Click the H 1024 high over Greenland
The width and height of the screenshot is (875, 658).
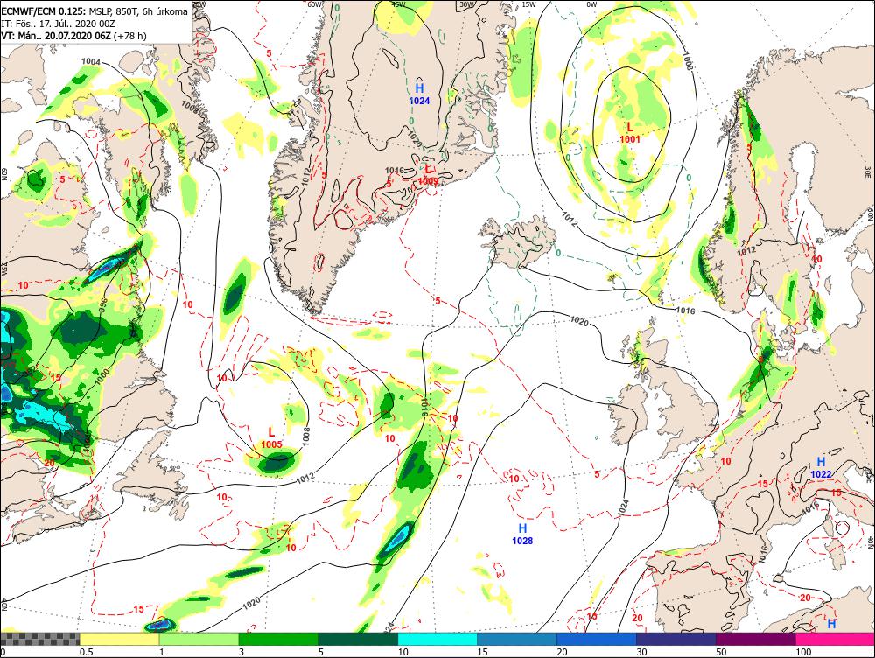pos(420,94)
